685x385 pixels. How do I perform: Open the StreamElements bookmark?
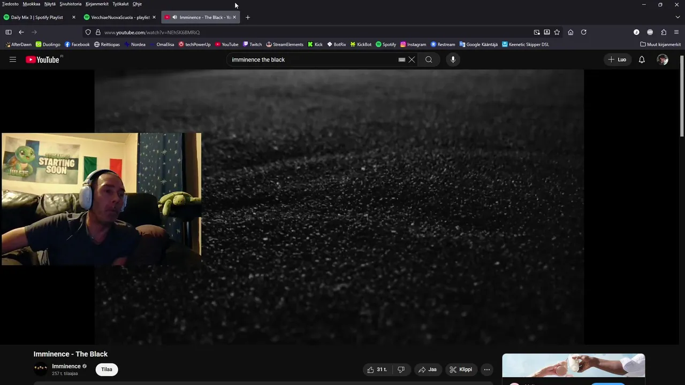coord(285,44)
